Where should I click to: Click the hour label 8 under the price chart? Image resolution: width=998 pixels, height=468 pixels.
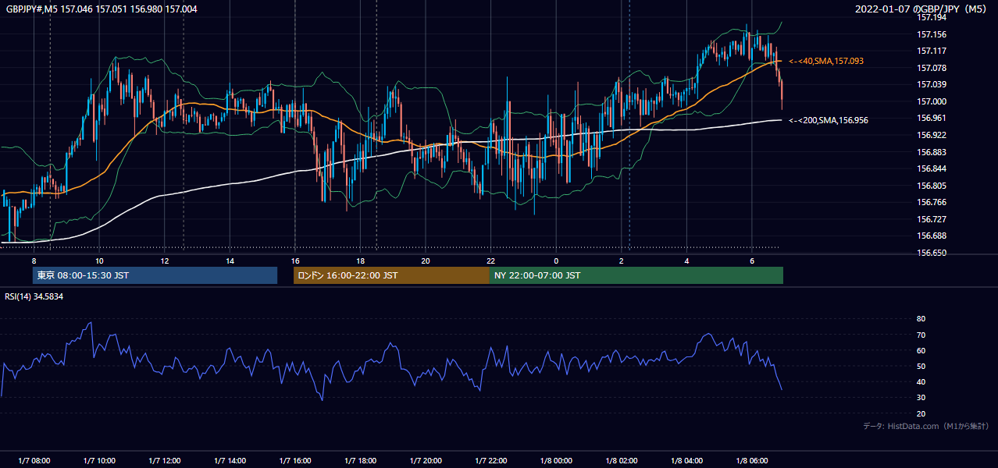point(34,261)
